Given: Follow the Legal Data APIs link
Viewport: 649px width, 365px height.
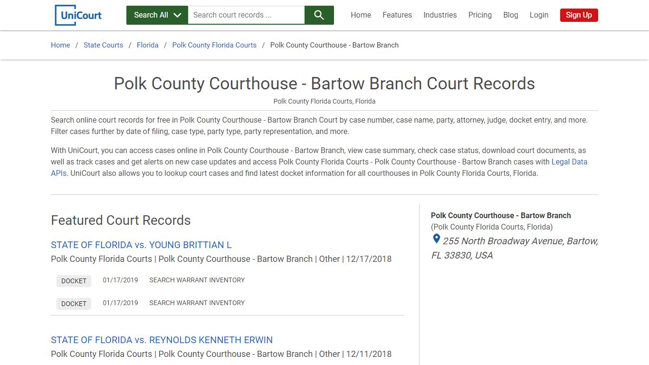Looking at the screenshot, I should pos(569,162).
